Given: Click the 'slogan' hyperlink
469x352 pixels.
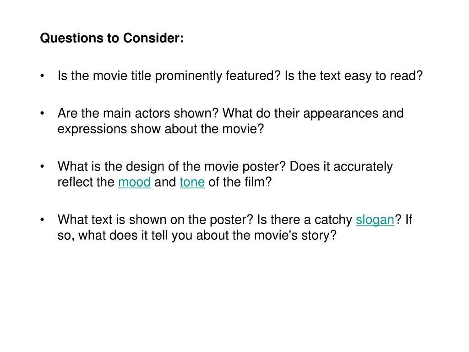Looking at the screenshot, I should point(375,220).
